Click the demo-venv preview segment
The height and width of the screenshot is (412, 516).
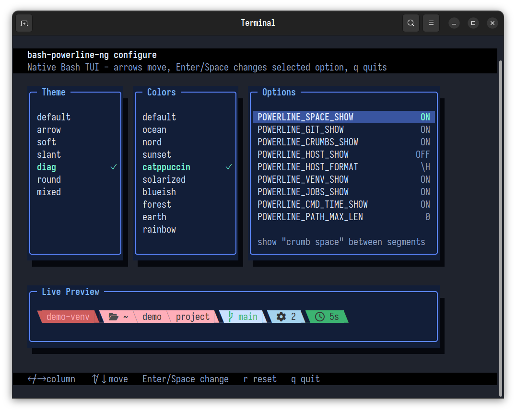coord(68,317)
